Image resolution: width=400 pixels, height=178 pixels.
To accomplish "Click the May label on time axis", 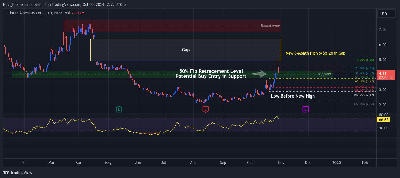I will click(x=108, y=163).
